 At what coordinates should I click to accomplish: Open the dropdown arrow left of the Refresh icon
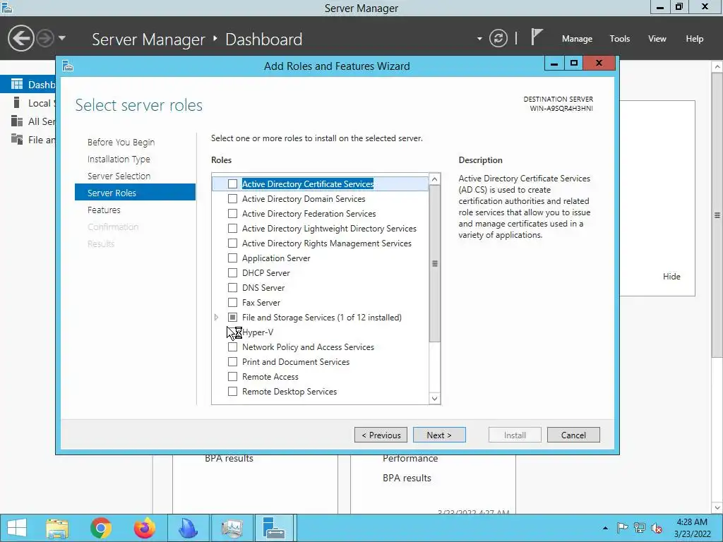479,39
